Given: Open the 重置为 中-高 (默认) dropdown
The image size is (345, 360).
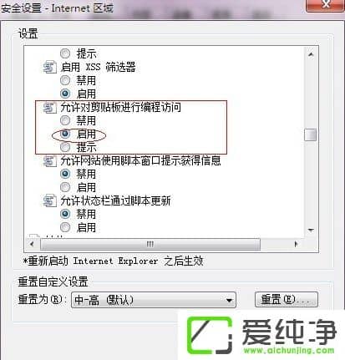Looking at the screenshot, I should 154,300.
